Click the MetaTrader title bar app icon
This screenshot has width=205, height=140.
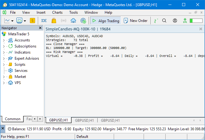[5, 5]
